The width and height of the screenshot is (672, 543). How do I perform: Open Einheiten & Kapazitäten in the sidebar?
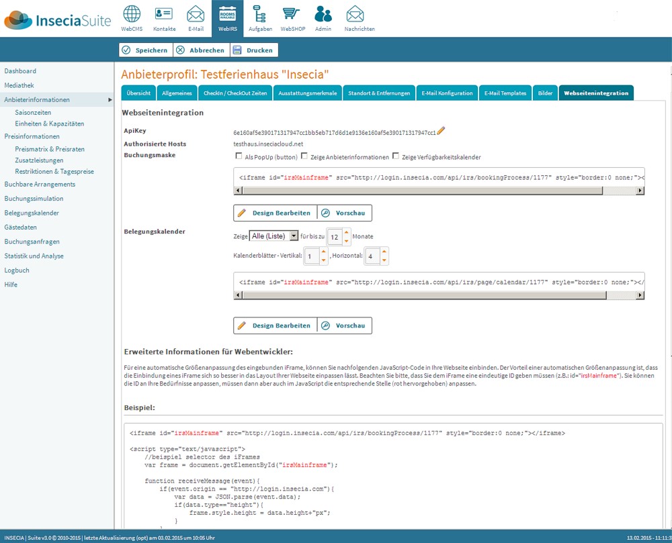point(49,124)
